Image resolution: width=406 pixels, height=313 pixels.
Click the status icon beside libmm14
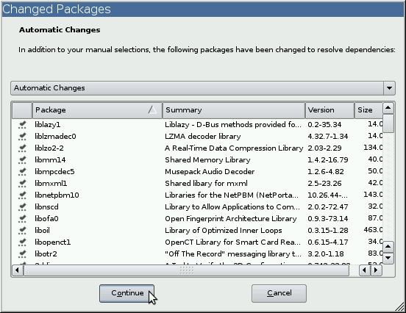click(22, 160)
